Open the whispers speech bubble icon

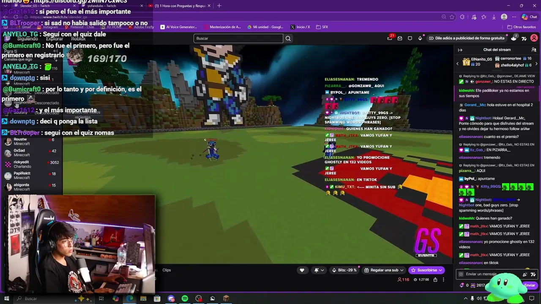(x=410, y=38)
